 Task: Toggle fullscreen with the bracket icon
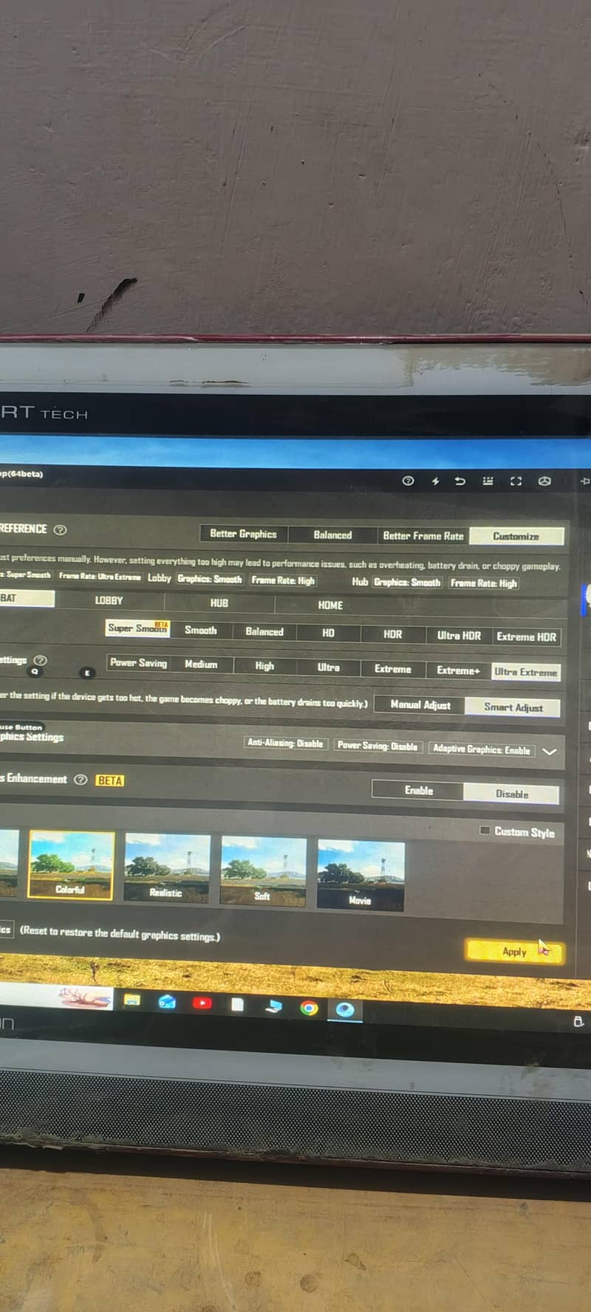(516, 481)
